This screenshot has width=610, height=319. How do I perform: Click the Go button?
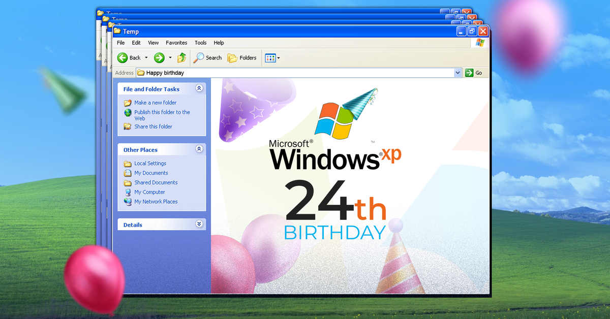[x=473, y=73]
